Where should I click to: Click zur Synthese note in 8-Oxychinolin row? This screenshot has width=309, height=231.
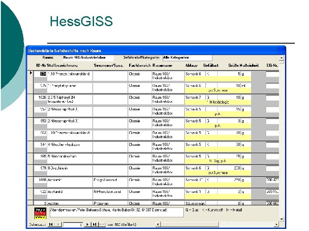coord(218,173)
